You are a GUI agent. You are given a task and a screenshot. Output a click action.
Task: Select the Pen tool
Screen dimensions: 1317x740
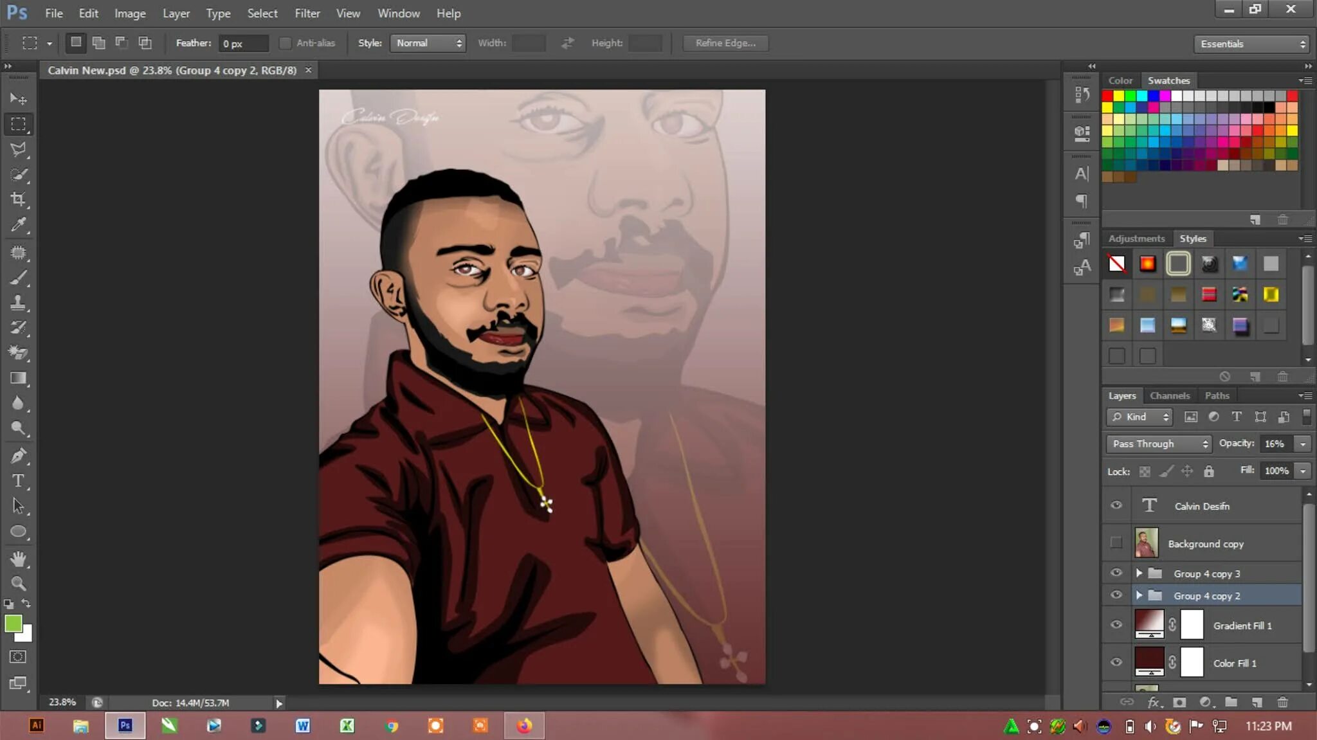[18, 456]
